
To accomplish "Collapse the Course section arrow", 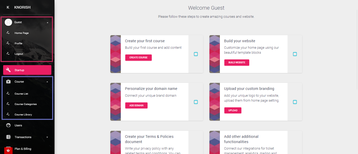I will (47, 82).
